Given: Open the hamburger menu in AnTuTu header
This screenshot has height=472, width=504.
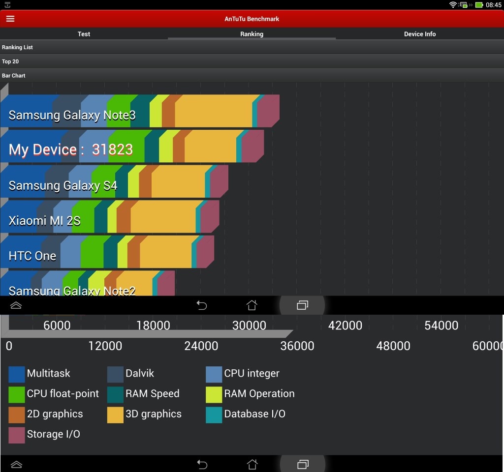Looking at the screenshot, I should 10,19.
